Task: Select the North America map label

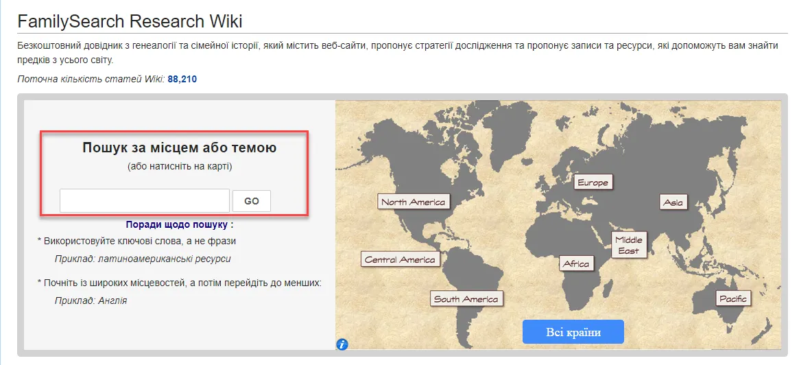Action: [x=414, y=202]
